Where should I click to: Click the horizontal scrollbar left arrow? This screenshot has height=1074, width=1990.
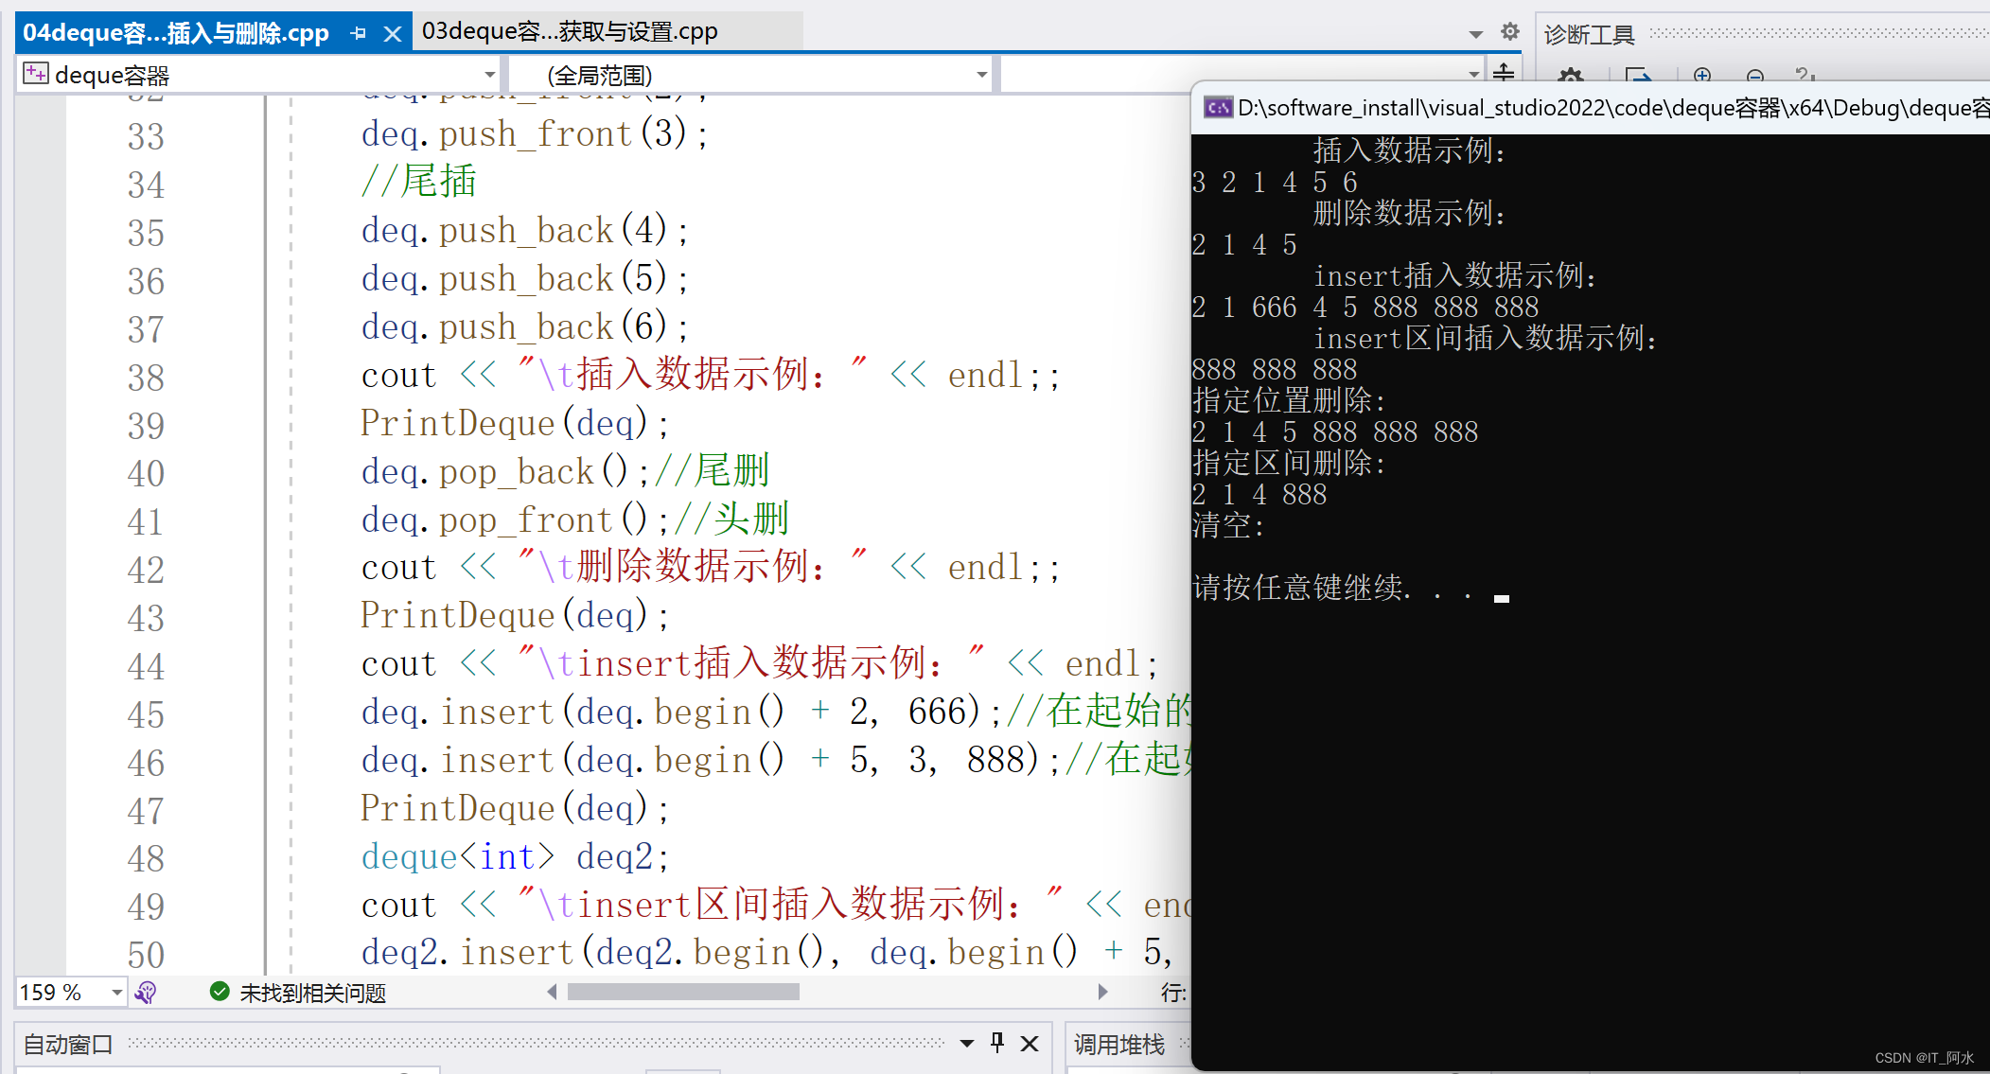pyautogui.click(x=553, y=992)
